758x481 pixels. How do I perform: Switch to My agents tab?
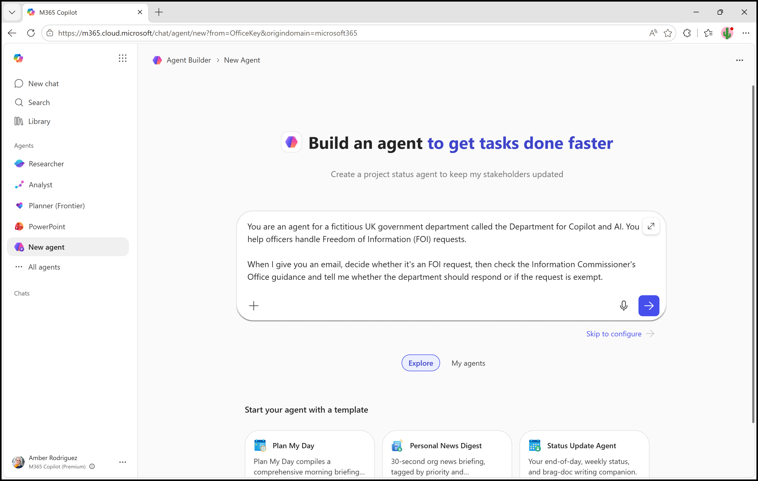468,363
